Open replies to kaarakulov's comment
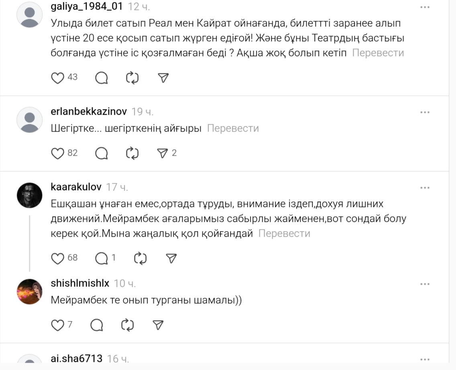Screen dimensions: 456x370 coord(102,258)
